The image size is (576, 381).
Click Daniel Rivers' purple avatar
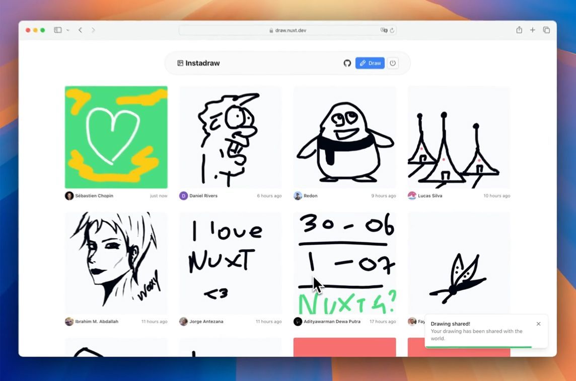(183, 196)
